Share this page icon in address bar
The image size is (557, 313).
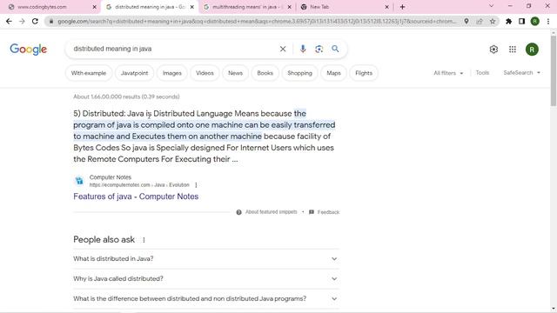point(480,21)
